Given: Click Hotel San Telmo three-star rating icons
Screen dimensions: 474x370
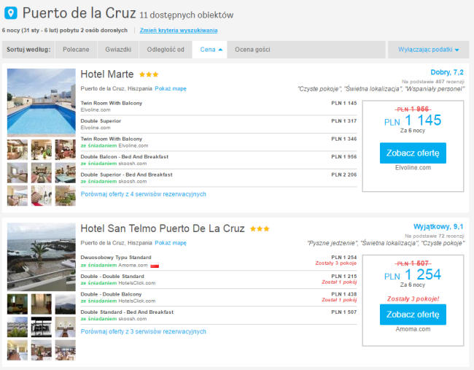Looking at the screenshot, I should tap(259, 228).
